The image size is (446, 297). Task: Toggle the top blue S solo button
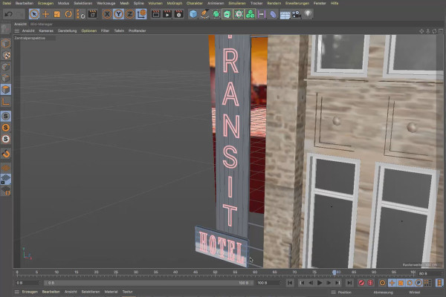pos(6,116)
